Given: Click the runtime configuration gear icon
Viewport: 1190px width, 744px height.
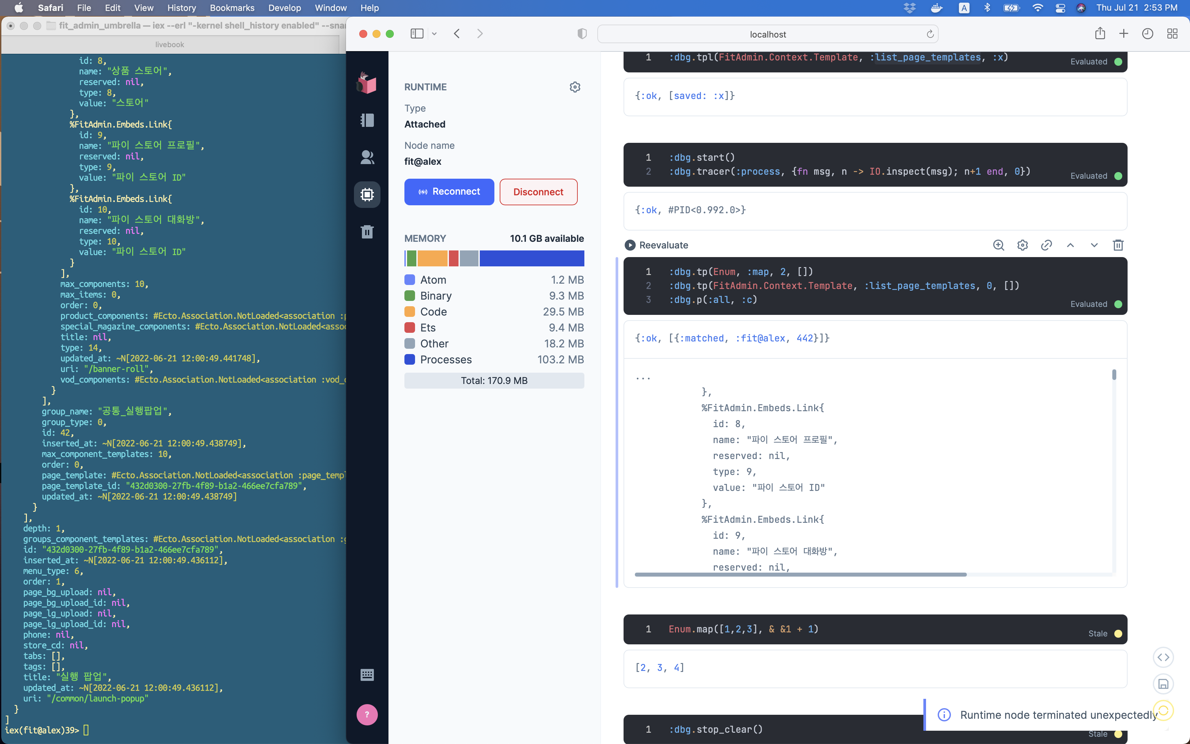Looking at the screenshot, I should (575, 87).
